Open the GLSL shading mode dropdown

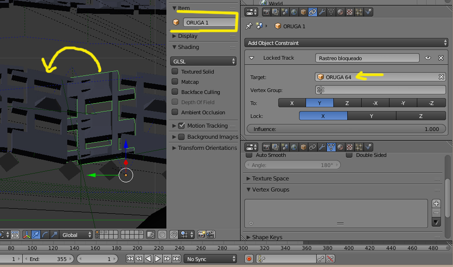point(204,62)
